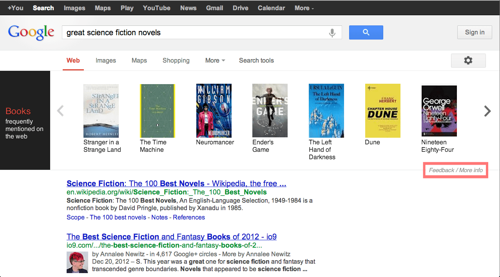Click the Ender's Game title text
500x277 pixels.
coord(263,146)
